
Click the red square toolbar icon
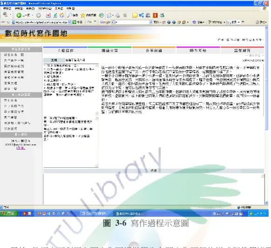tap(155, 15)
